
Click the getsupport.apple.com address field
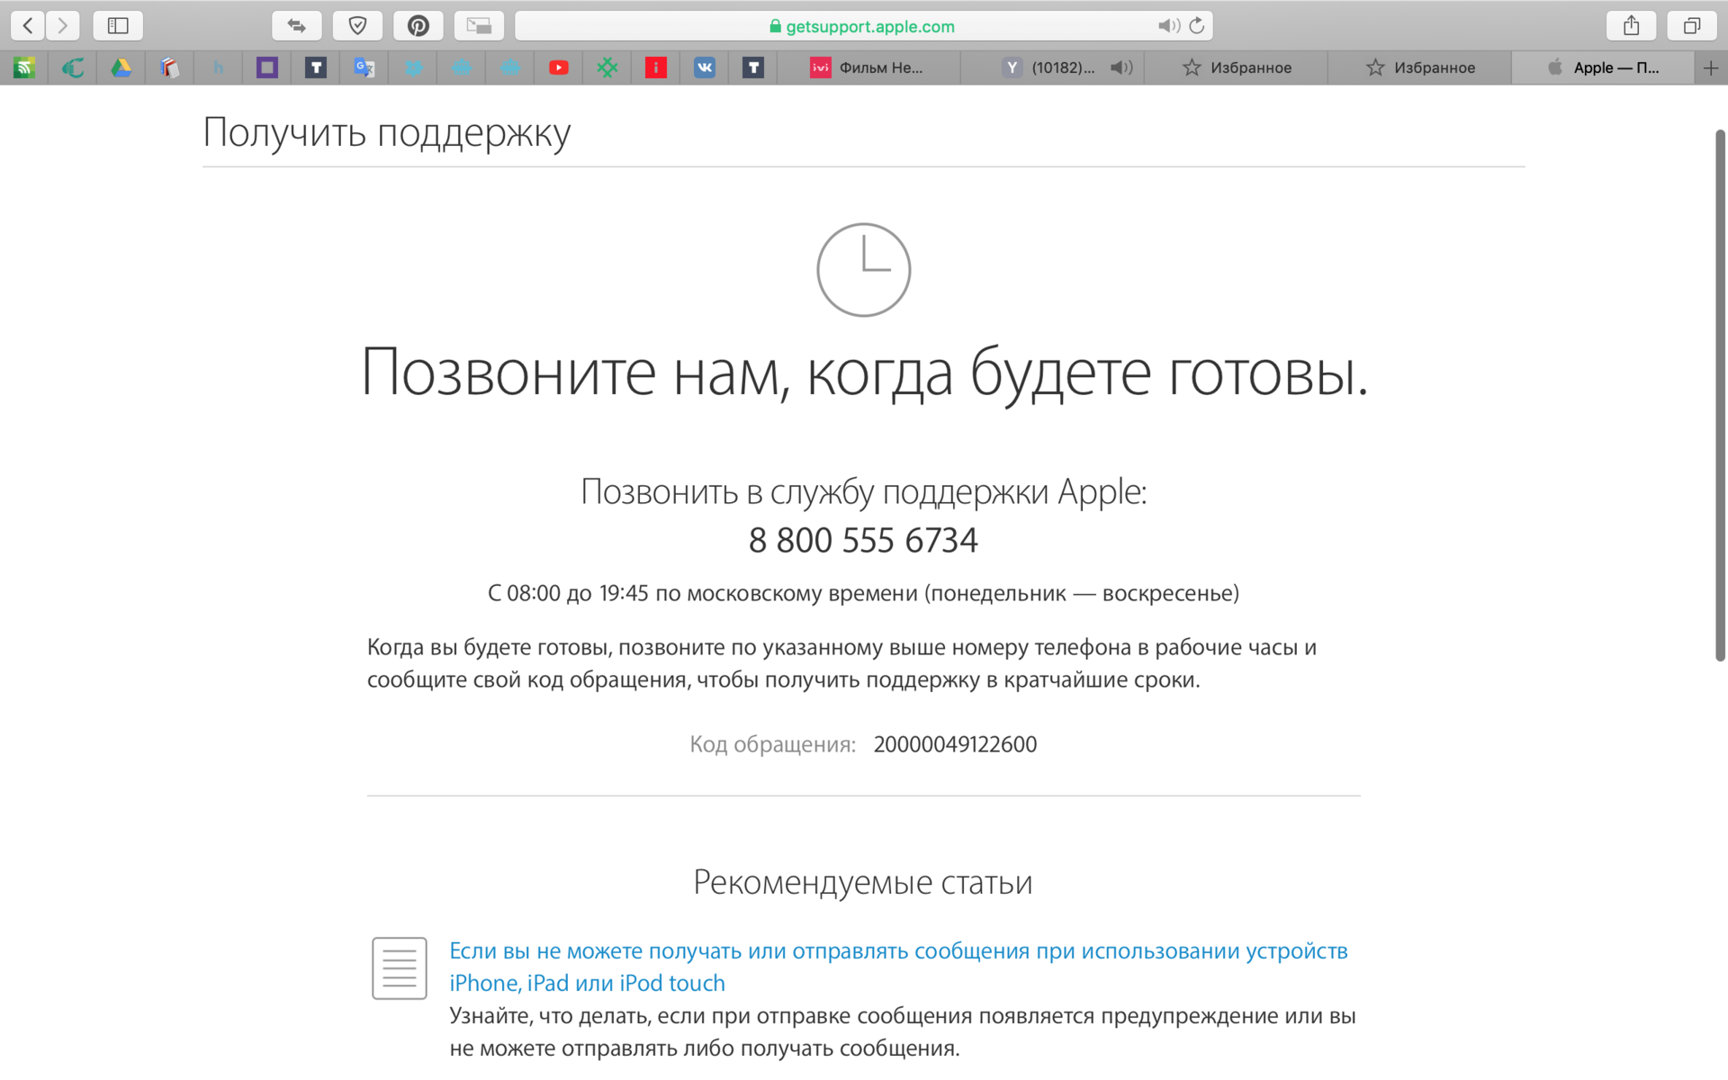coord(864,26)
